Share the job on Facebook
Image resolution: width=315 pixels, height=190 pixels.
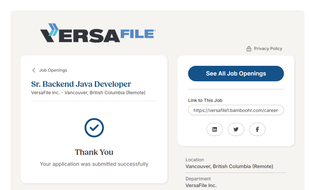257,129
